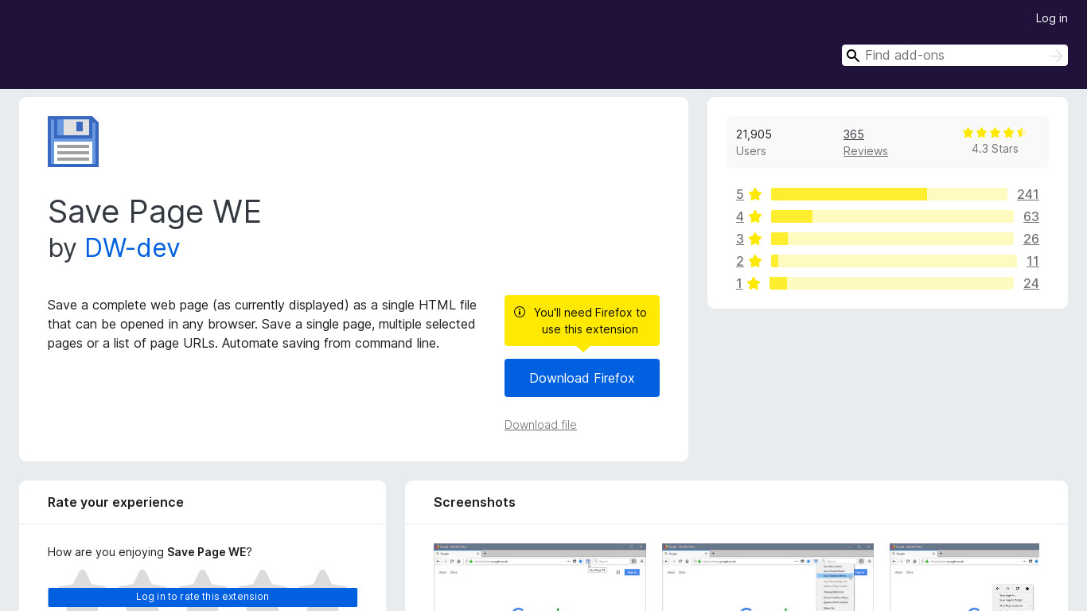The image size is (1087, 611).
Task: Click the star icon next to 1
Action: (754, 283)
